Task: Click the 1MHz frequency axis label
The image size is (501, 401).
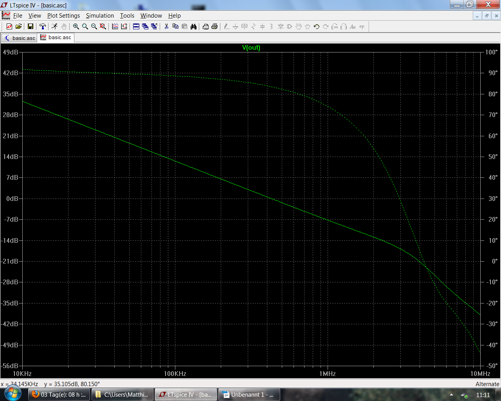Action: (x=327, y=374)
